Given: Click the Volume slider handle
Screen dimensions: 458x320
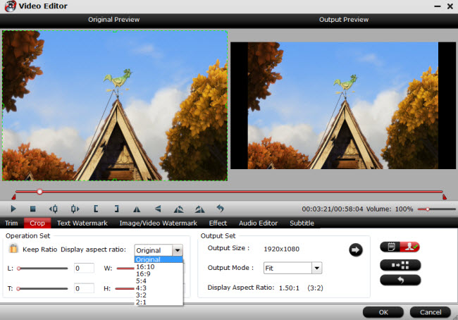Looking at the screenshot, I should (x=427, y=209).
